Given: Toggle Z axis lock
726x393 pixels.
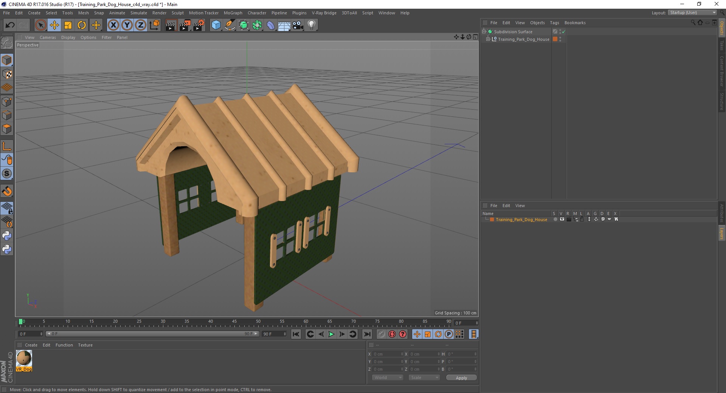Looking at the screenshot, I should 141,25.
